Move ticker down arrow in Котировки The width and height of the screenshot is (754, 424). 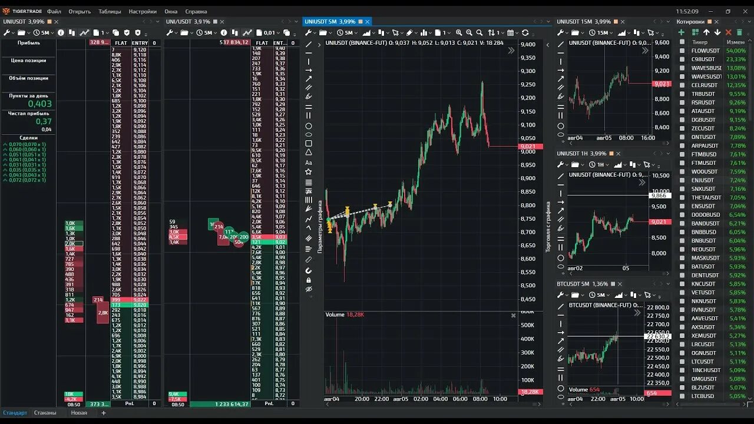point(717,32)
